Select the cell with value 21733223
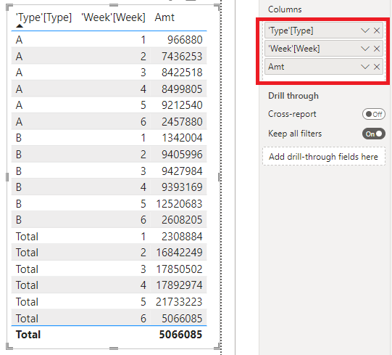 (179, 302)
